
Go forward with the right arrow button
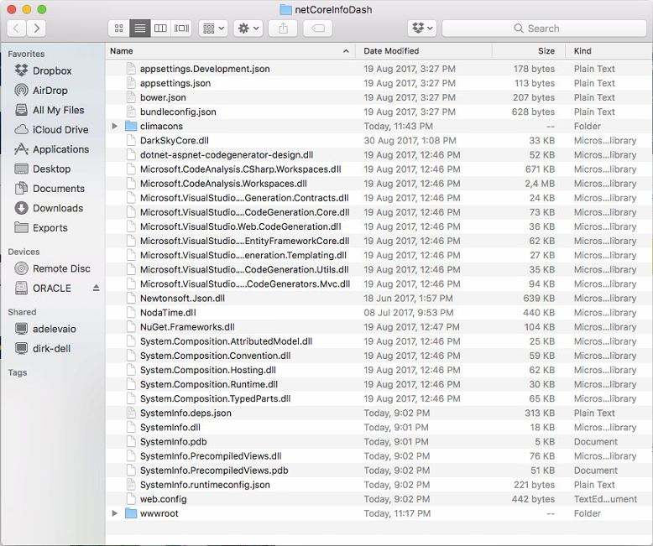[x=36, y=29]
